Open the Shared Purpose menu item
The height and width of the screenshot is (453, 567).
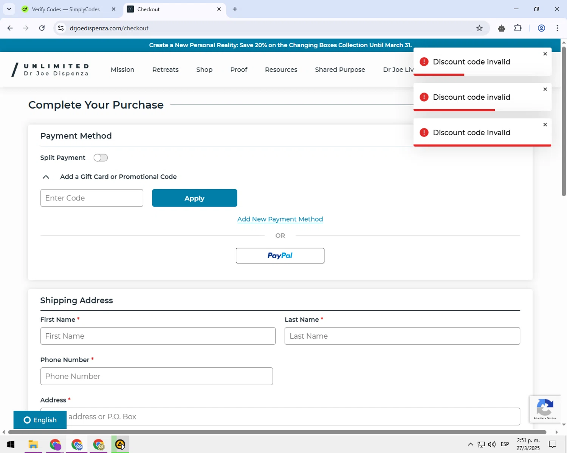pyautogui.click(x=340, y=69)
